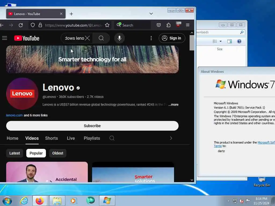Expand the list all tabs chevron
The height and width of the screenshot is (206, 275).
click(x=151, y=14)
